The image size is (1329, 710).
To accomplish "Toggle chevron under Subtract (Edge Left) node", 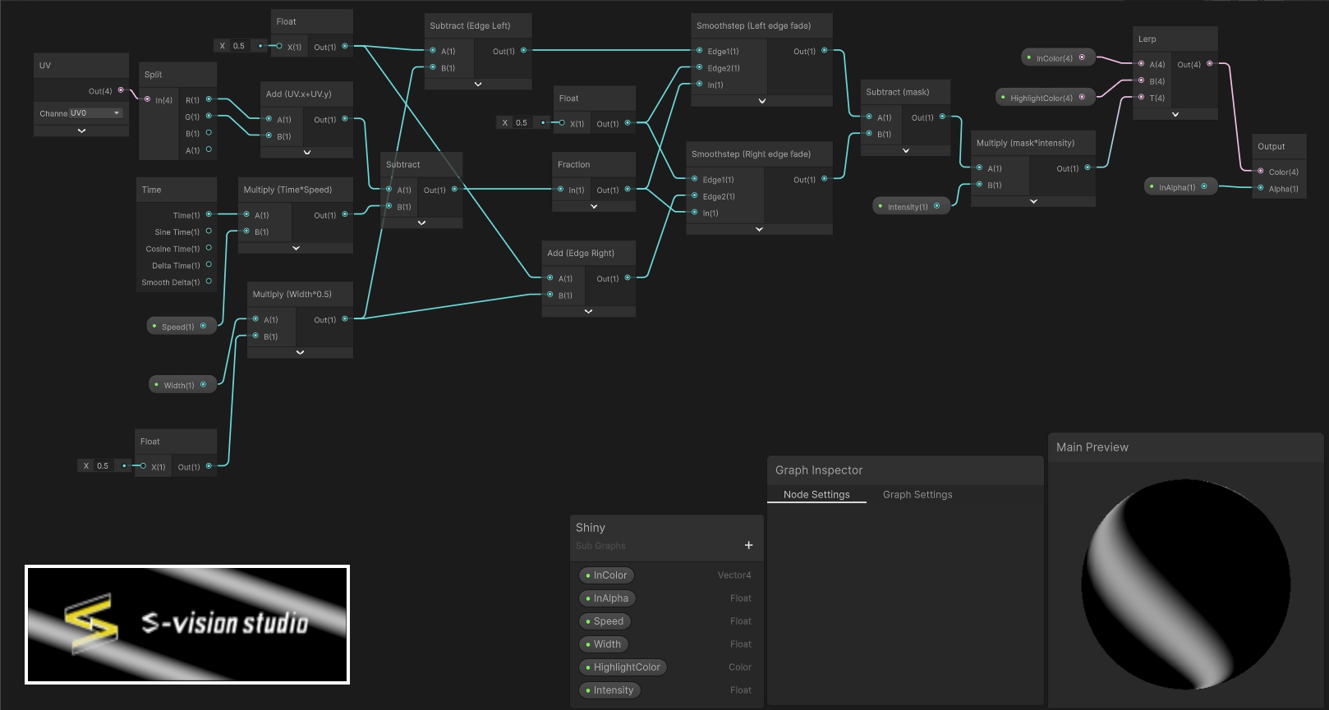I will [478, 84].
